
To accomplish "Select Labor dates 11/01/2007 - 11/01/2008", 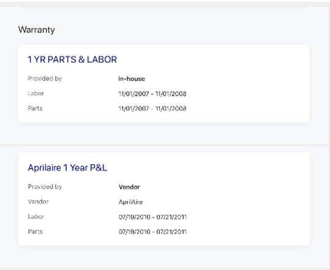I will [152, 93].
